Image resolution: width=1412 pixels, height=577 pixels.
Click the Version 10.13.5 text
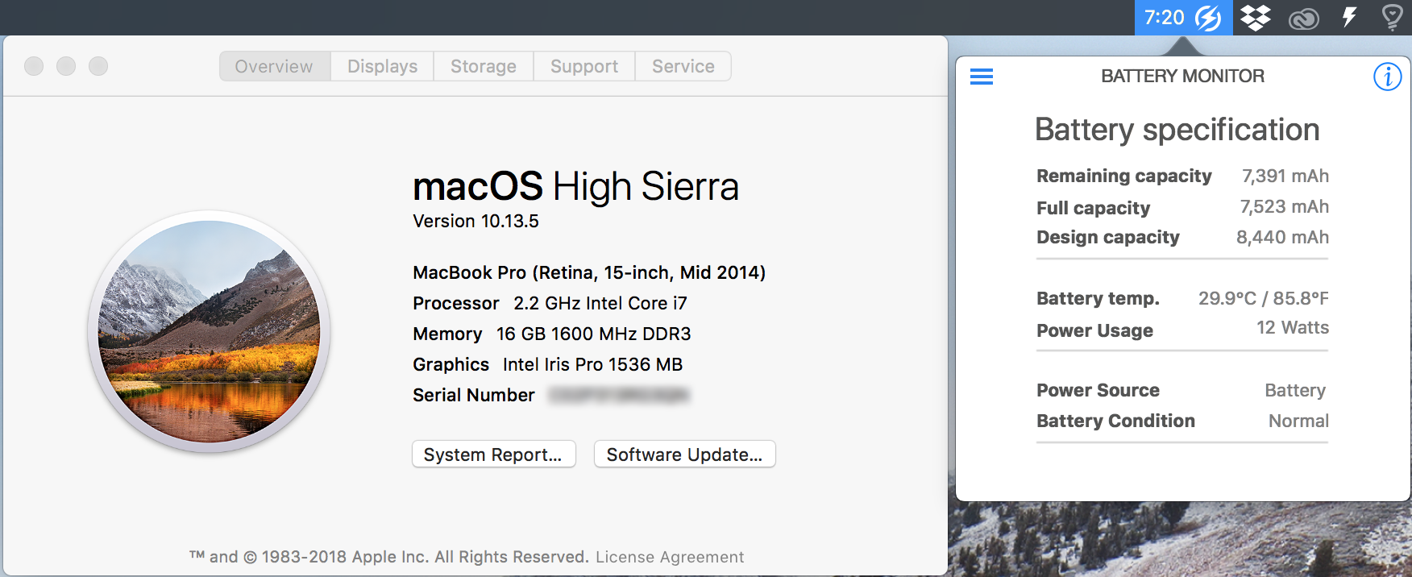(476, 221)
